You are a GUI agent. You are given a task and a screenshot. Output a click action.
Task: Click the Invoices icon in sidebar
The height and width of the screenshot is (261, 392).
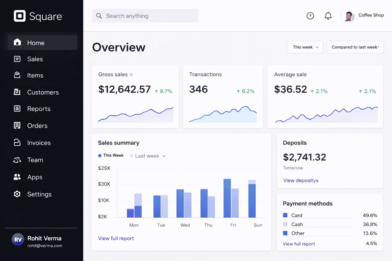tap(17, 142)
